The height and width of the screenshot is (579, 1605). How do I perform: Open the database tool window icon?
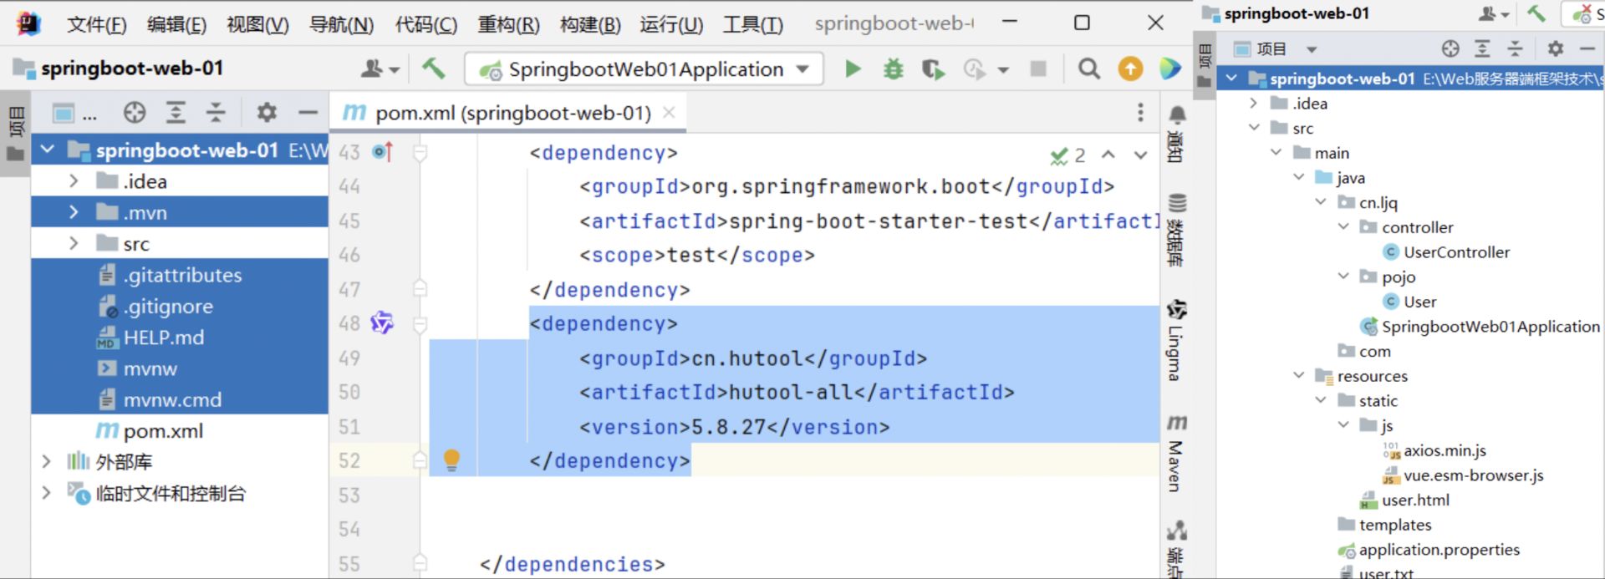coord(1177,230)
